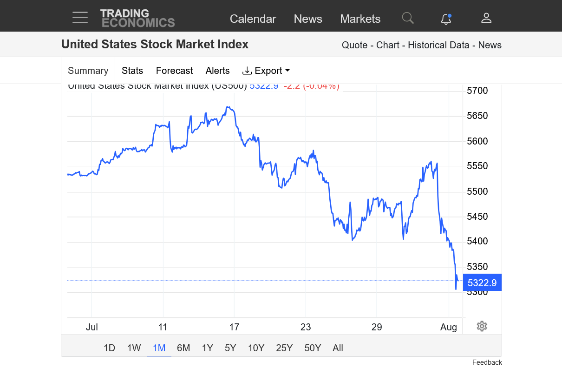Click the Export download icon
Image resolution: width=562 pixels, height=368 pixels.
point(247,71)
